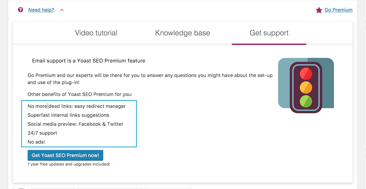
Task: Click the green light on the traffic light
Action: coord(306,101)
